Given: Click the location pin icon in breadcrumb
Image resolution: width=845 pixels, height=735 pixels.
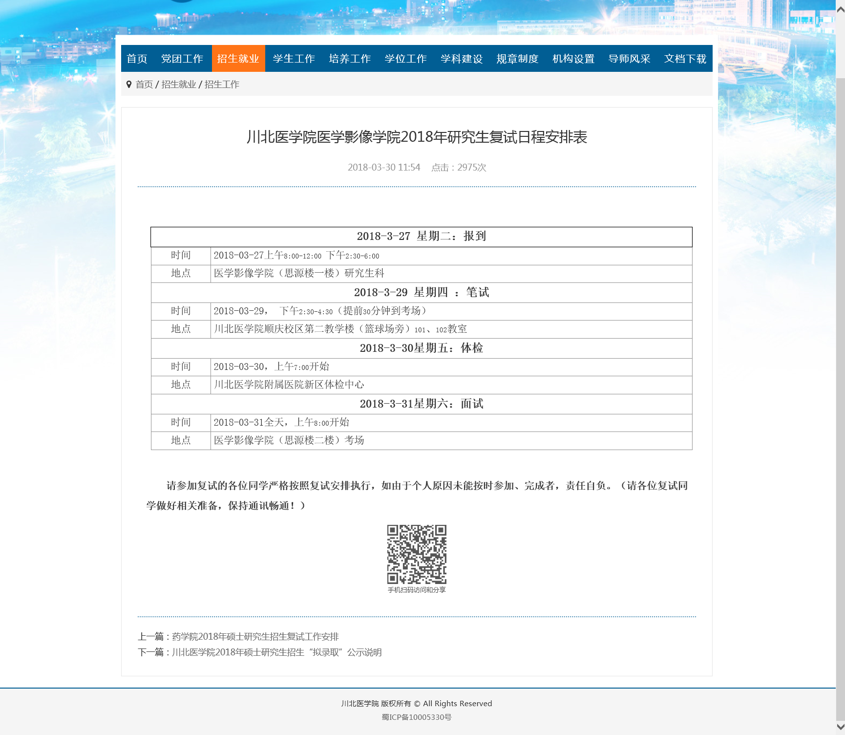Looking at the screenshot, I should [x=129, y=84].
